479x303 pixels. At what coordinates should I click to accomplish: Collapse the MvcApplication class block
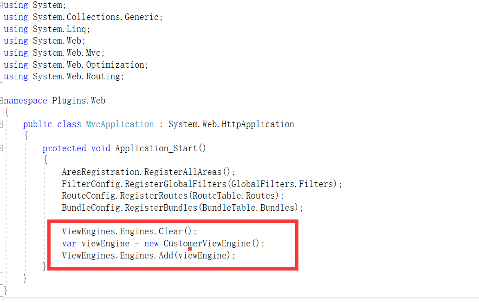click(1, 124)
